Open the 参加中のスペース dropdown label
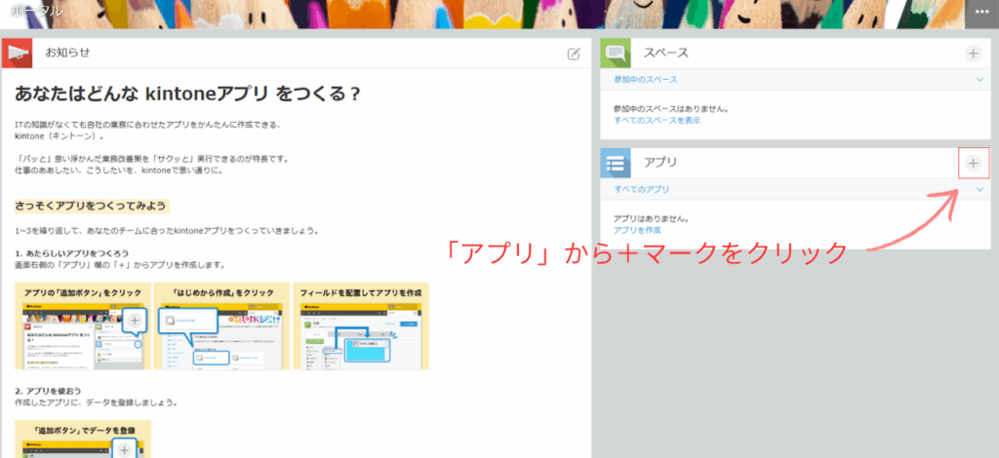The width and height of the screenshot is (999, 458). (646, 80)
